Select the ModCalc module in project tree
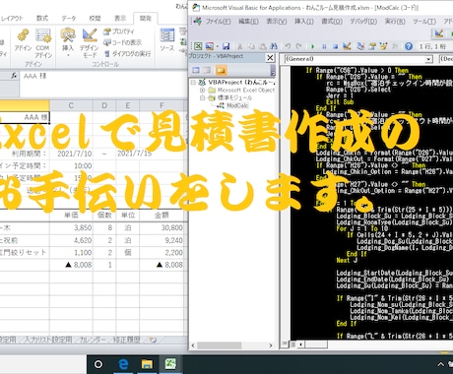The height and width of the screenshot is (374, 453). pos(237,105)
